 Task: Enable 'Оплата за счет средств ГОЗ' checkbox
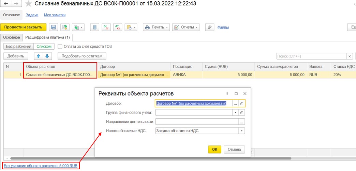click(60, 47)
